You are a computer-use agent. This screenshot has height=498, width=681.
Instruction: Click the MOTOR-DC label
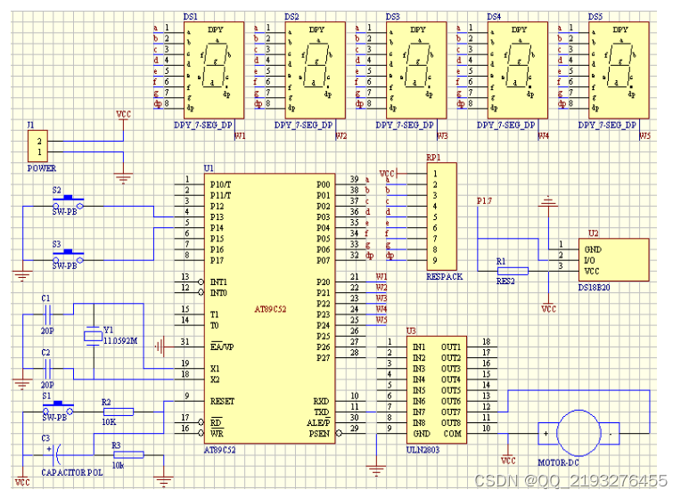pos(559,462)
